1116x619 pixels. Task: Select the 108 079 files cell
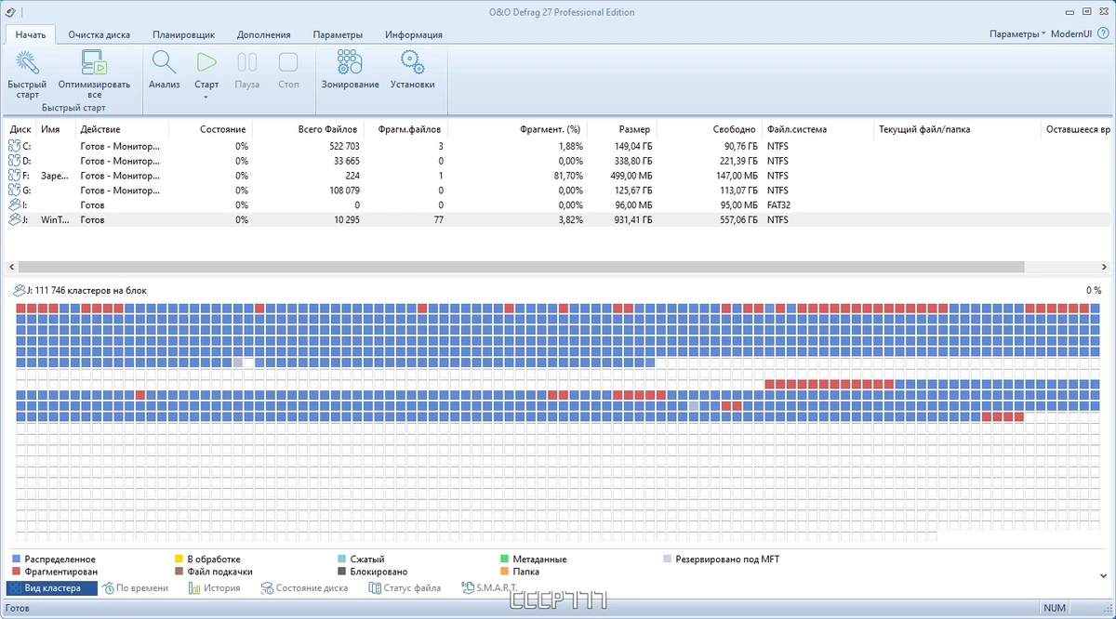(345, 191)
